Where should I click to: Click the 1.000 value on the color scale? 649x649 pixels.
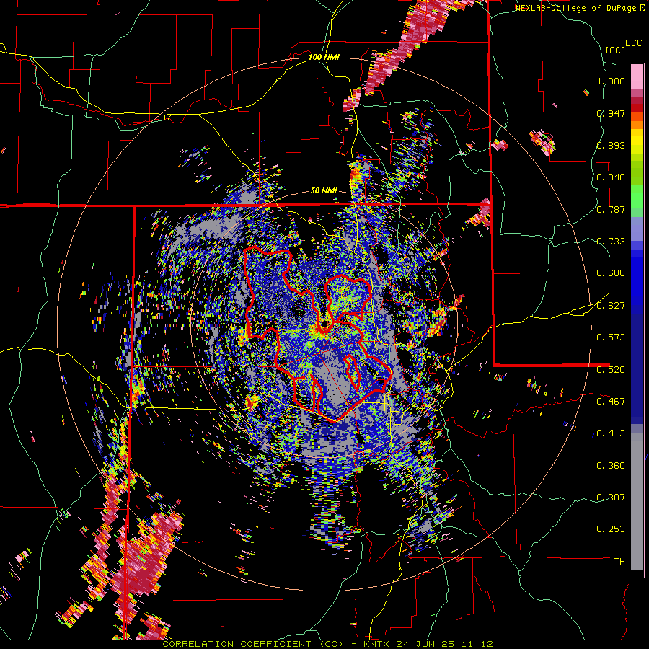click(x=611, y=81)
